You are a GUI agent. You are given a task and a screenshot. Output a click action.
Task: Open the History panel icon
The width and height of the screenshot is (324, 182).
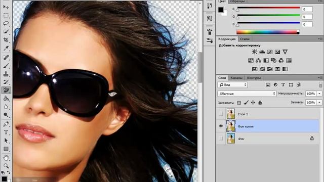point(209,6)
